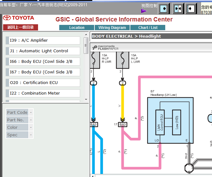Click the component list scrollbar thumb
Image resolution: width=212 pixels, height=177 pixels.
coord(86,45)
